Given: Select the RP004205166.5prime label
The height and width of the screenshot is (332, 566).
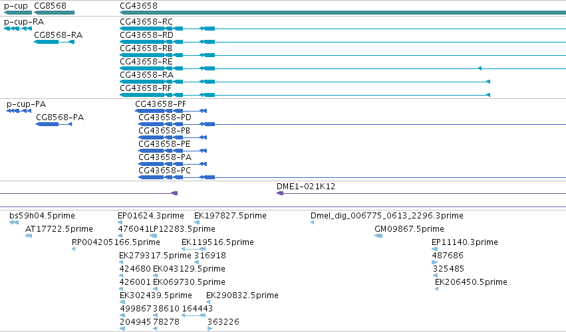Looking at the screenshot, I should (116, 242).
